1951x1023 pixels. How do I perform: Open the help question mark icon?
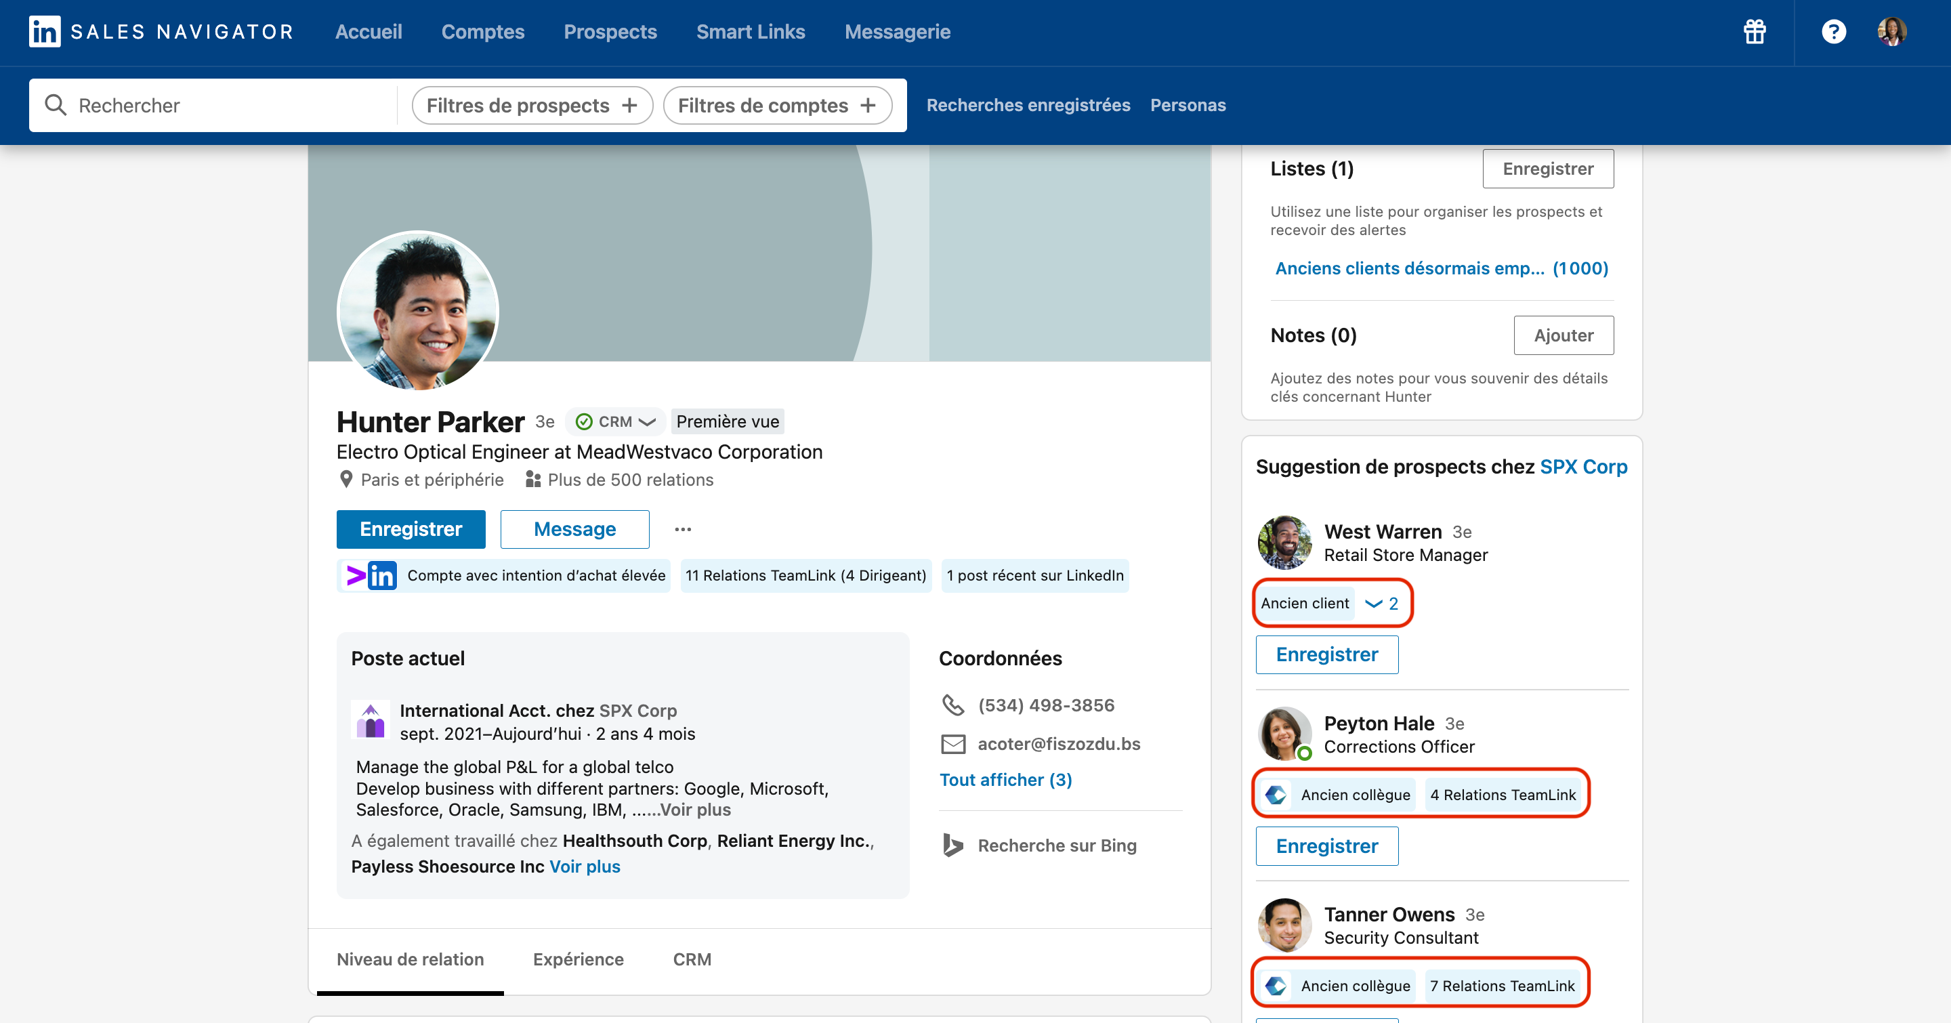(x=1834, y=32)
